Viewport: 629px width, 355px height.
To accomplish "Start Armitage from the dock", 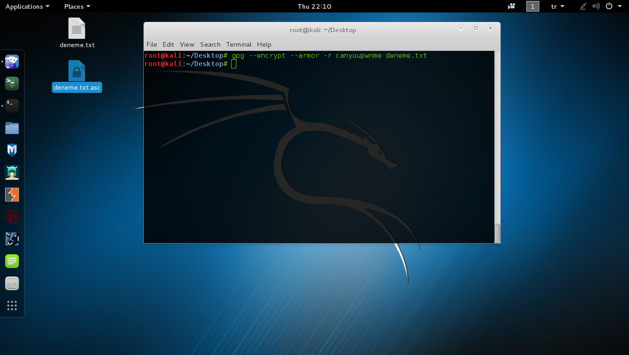I will pos(12,172).
